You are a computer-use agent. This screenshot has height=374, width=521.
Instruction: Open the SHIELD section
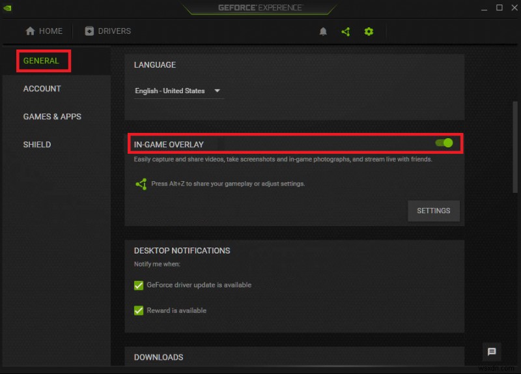[x=37, y=145]
